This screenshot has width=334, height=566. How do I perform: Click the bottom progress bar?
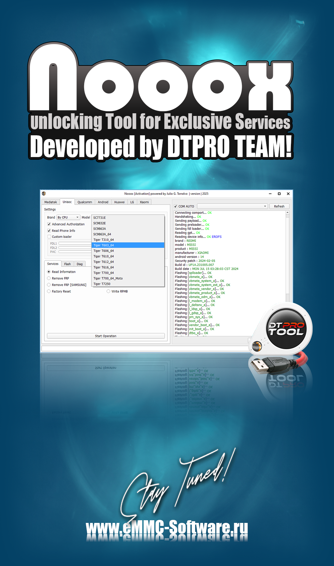tap(145, 348)
